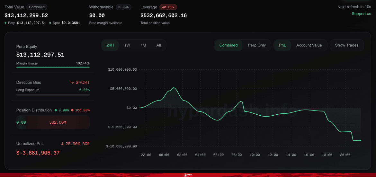Click the down arrow beside 28.90% ROE
Viewport: 376px width, 177px height.
tap(62, 144)
